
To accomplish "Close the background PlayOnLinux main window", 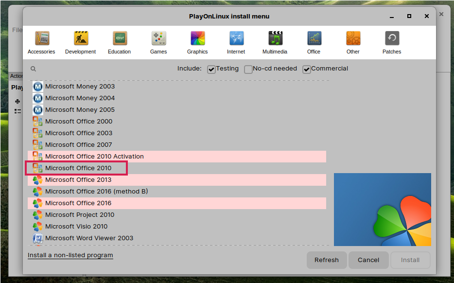I will tap(441, 14).
